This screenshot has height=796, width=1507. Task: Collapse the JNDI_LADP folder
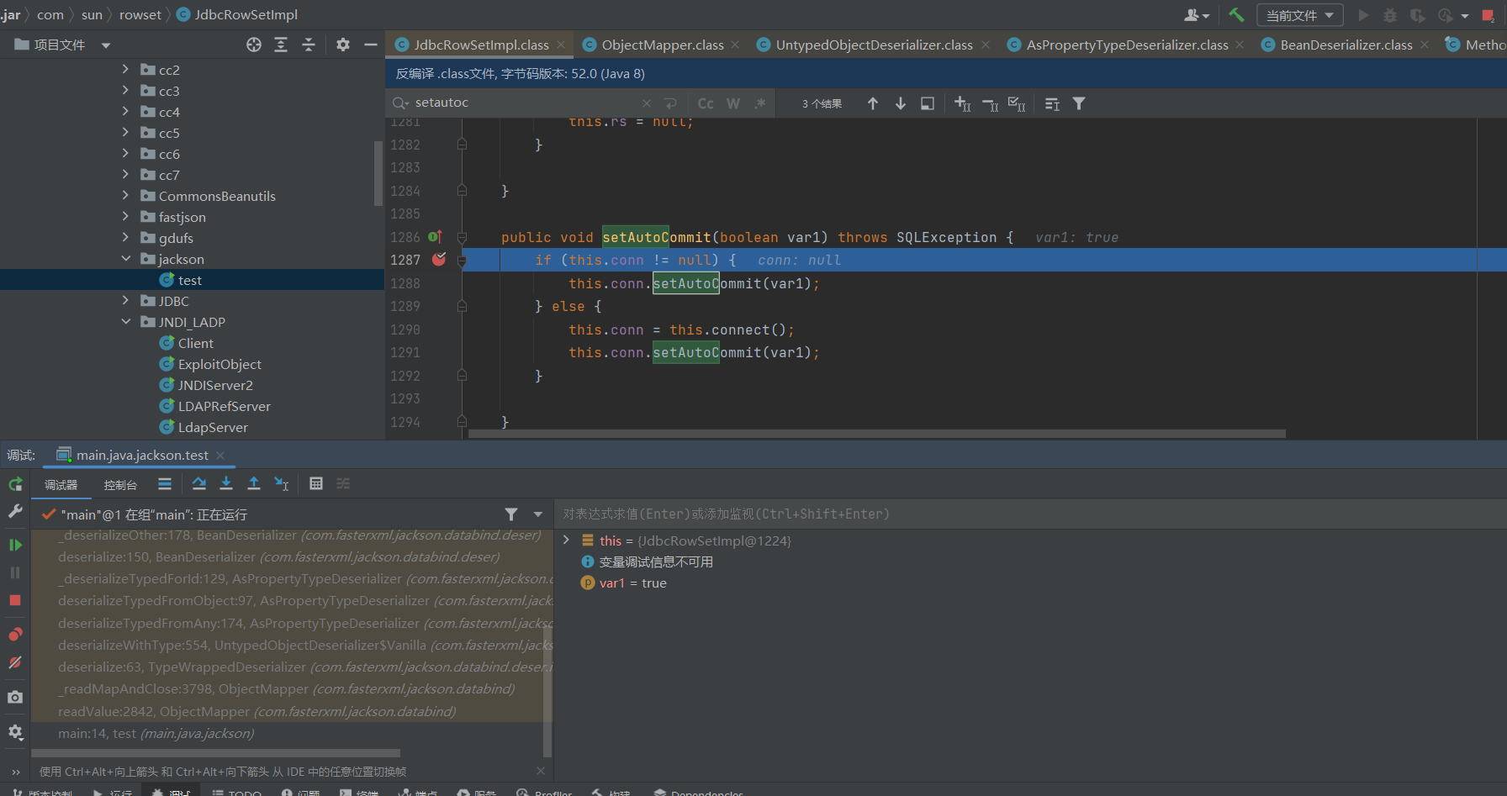click(x=125, y=322)
